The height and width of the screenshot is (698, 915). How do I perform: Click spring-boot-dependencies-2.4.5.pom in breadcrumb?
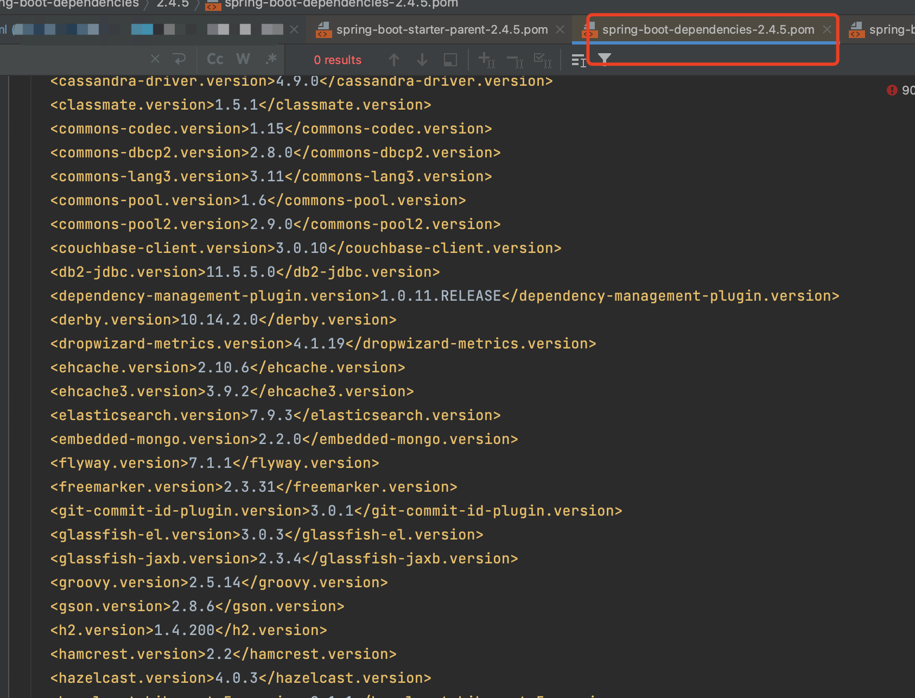tap(341, 4)
